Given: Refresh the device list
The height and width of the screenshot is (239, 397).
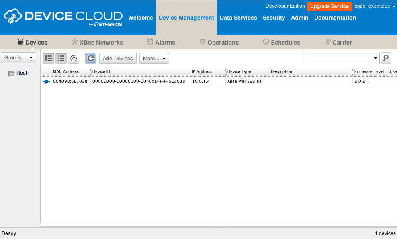Looking at the screenshot, I should [x=91, y=59].
